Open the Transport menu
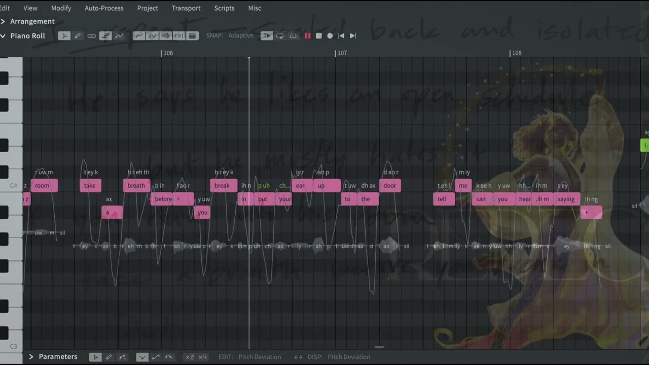649x365 pixels. (x=186, y=8)
